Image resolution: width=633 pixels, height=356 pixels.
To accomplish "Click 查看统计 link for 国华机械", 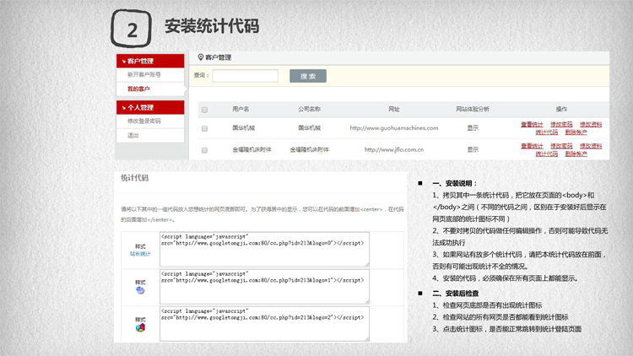I will click(x=532, y=124).
